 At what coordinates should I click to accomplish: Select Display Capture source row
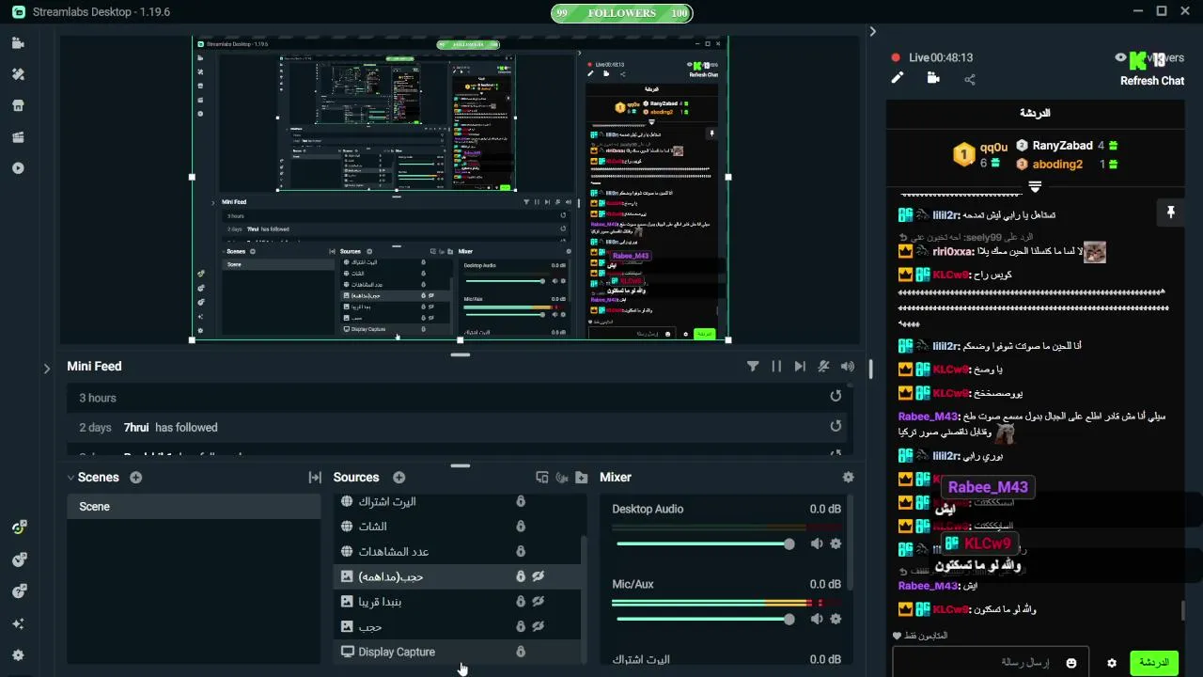click(458, 652)
